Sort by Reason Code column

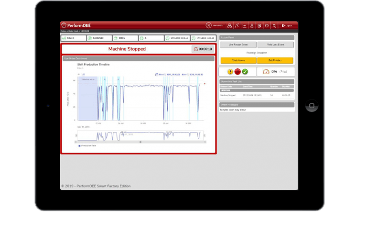[x=226, y=87]
